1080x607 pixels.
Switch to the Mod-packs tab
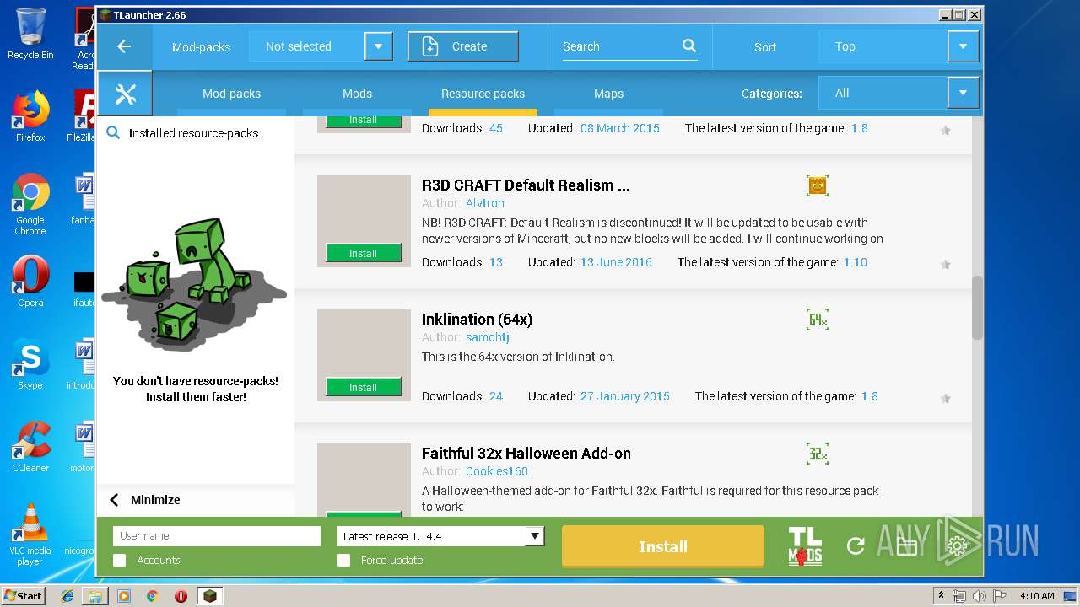231,94
